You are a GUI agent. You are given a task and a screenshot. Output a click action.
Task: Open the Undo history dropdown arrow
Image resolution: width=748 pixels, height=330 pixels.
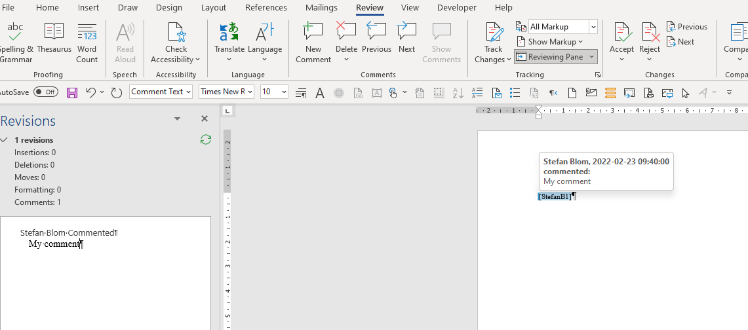[102, 92]
